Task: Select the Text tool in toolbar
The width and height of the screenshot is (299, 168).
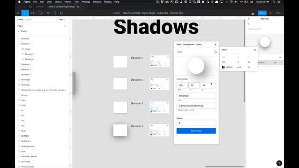Action: pyautogui.click(x=55, y=13)
